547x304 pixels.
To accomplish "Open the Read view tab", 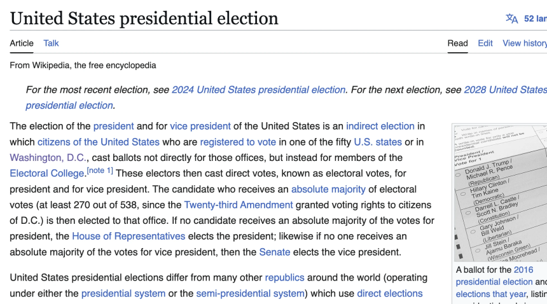I will 457,43.
